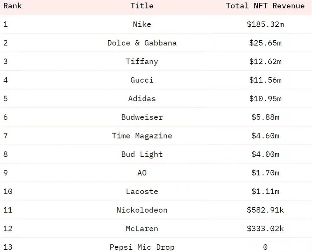Click the Budweiser title cell
Viewport: 312px width, 252px height.
142,117
